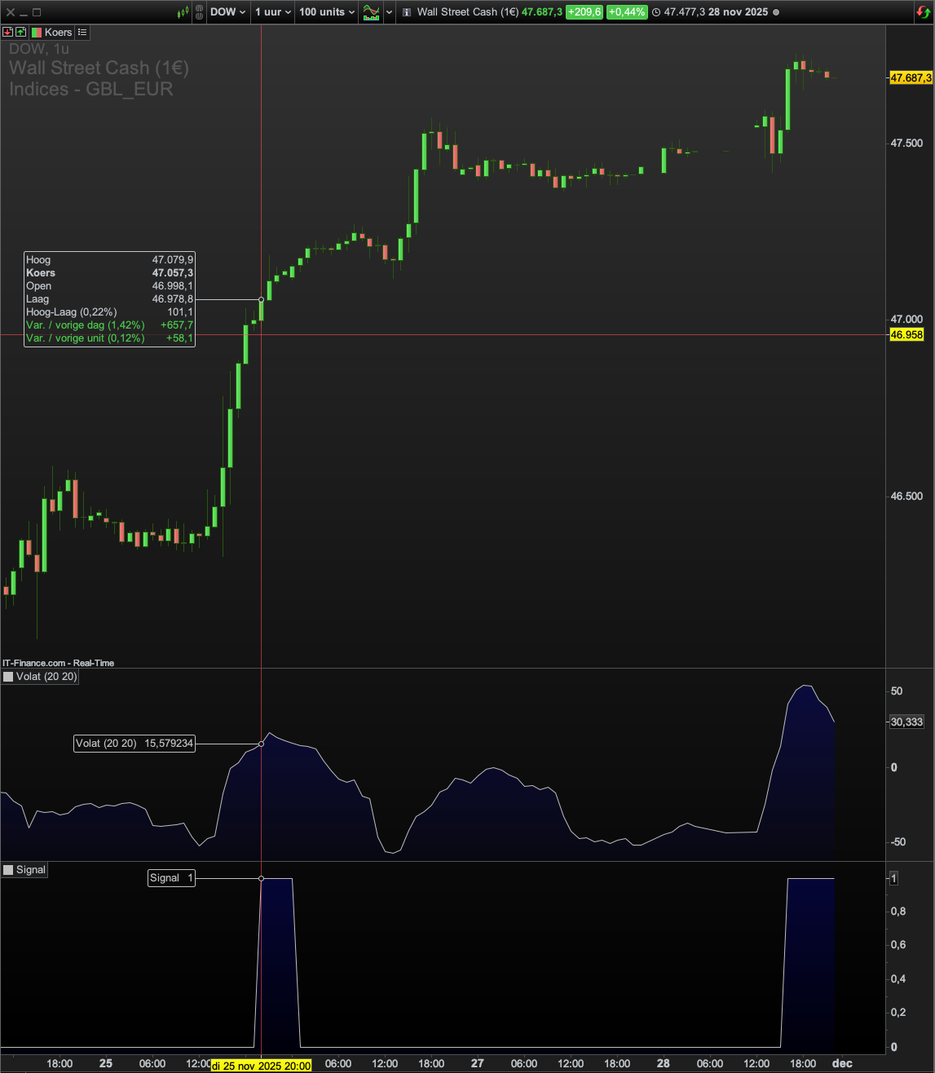Click the small grey status dot after the date
The height and width of the screenshot is (1073, 935).
coord(775,12)
